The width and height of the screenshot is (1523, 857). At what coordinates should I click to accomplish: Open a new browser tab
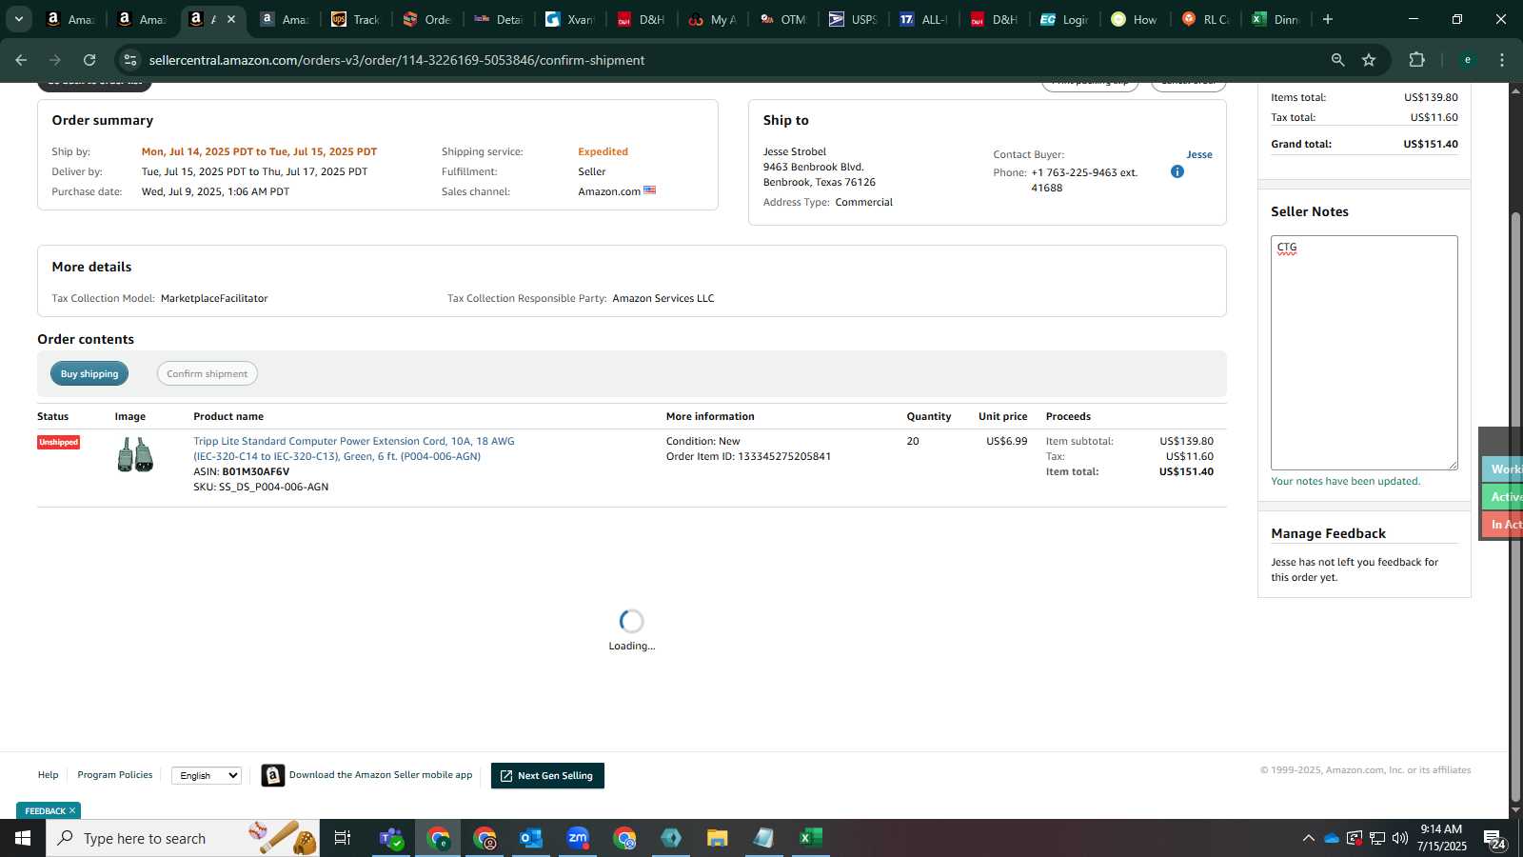1328,19
